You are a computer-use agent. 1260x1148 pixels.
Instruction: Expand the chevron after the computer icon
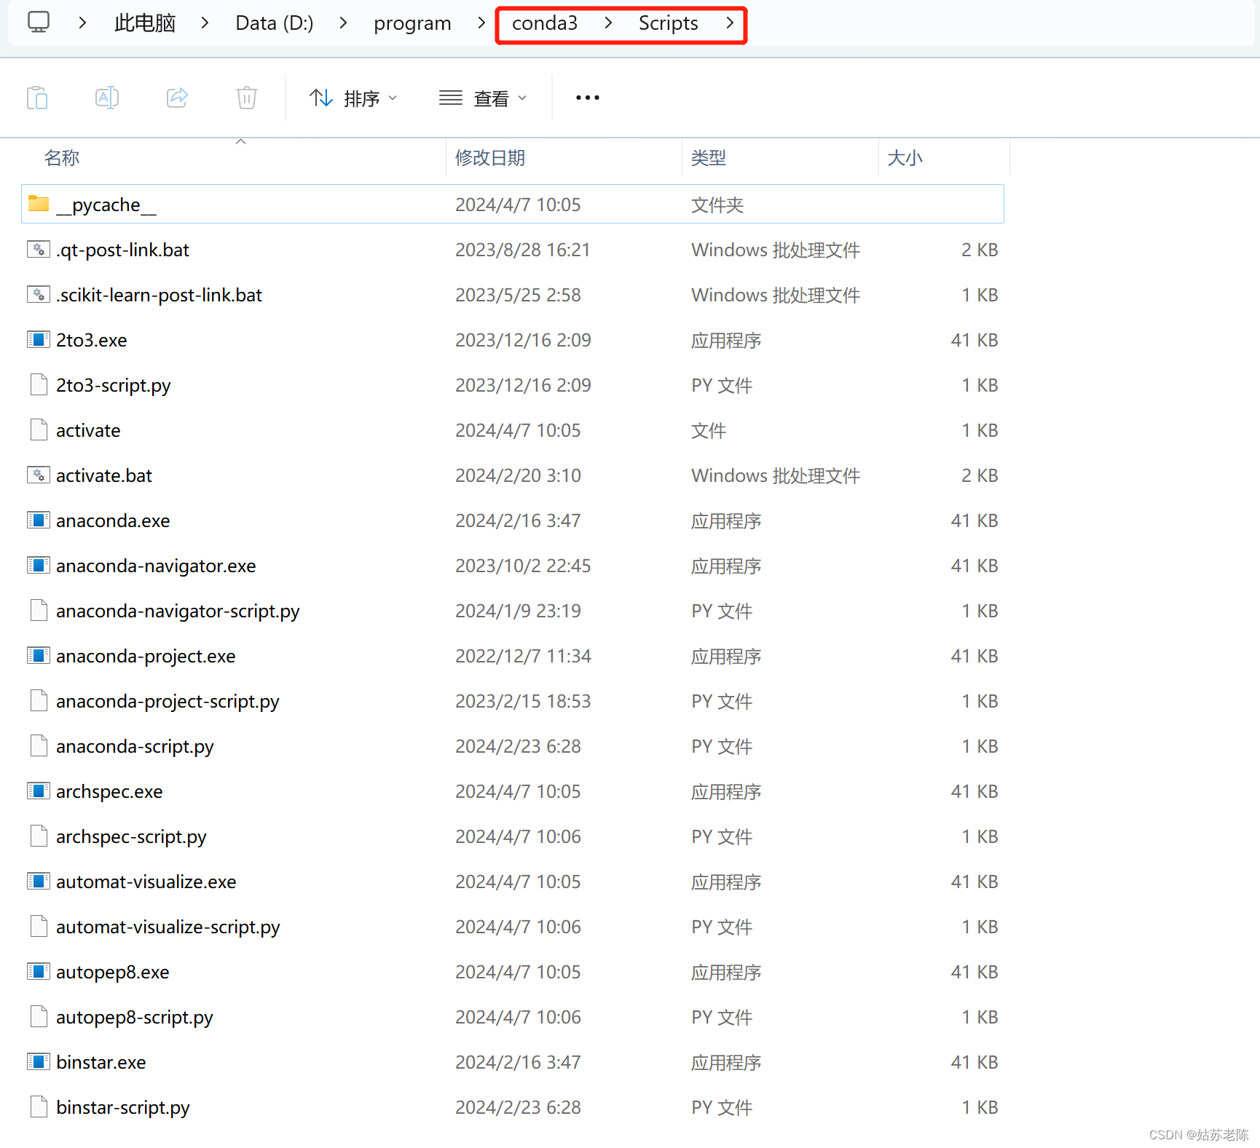point(82,23)
